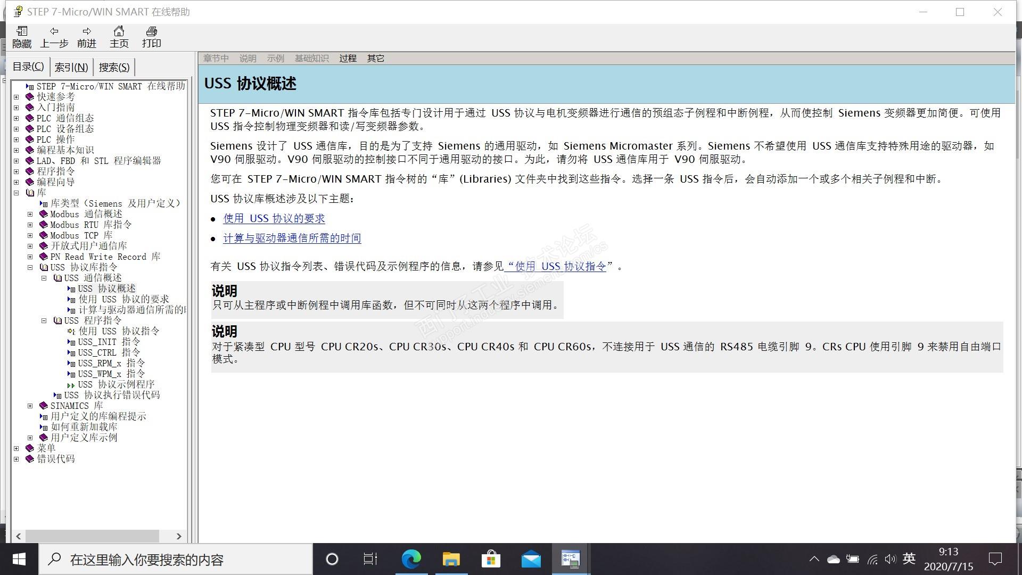Collapse the USS 协议库指令 node
The height and width of the screenshot is (575, 1022).
[x=30, y=267]
